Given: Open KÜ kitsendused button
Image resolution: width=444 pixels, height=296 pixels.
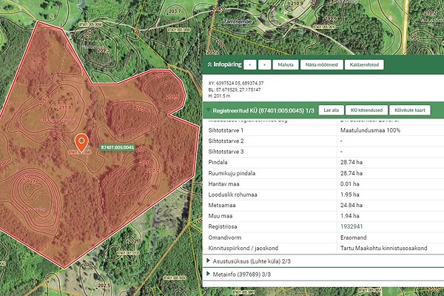Looking at the screenshot, I should tap(366, 110).
